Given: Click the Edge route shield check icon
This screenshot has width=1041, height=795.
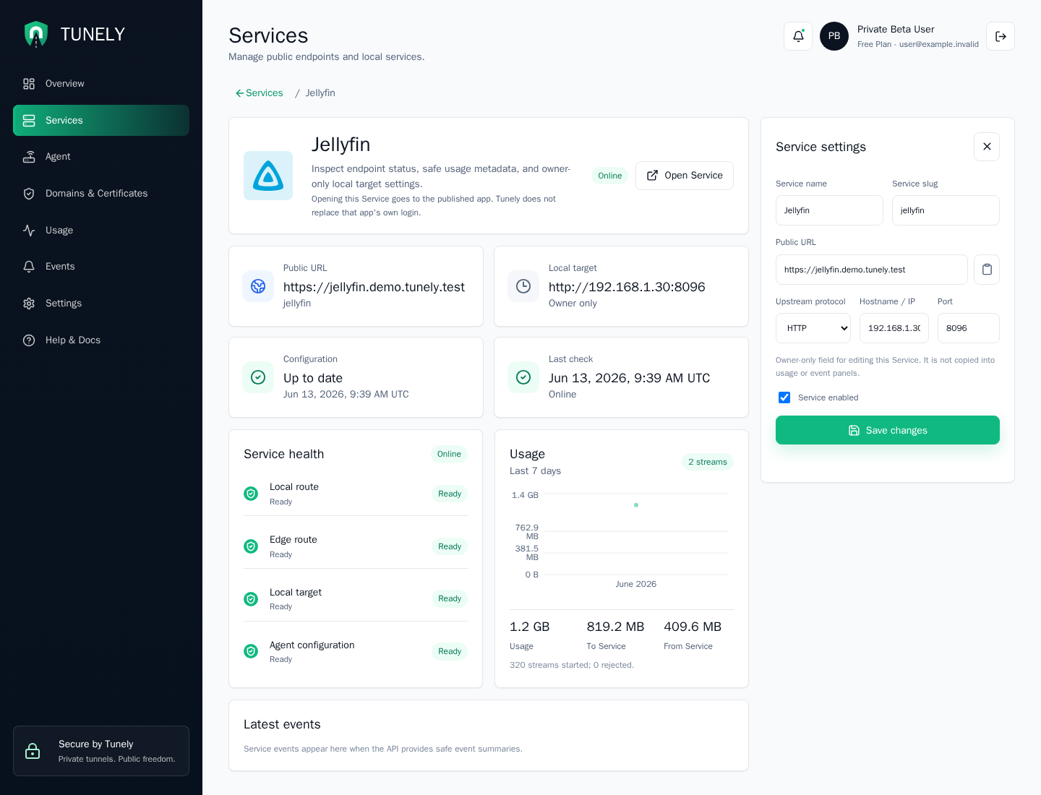Looking at the screenshot, I should click(251, 546).
